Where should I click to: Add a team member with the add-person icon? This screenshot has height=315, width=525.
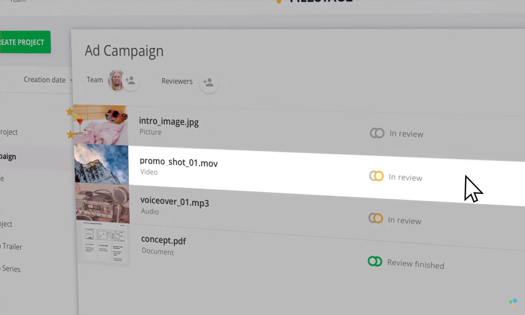click(131, 80)
